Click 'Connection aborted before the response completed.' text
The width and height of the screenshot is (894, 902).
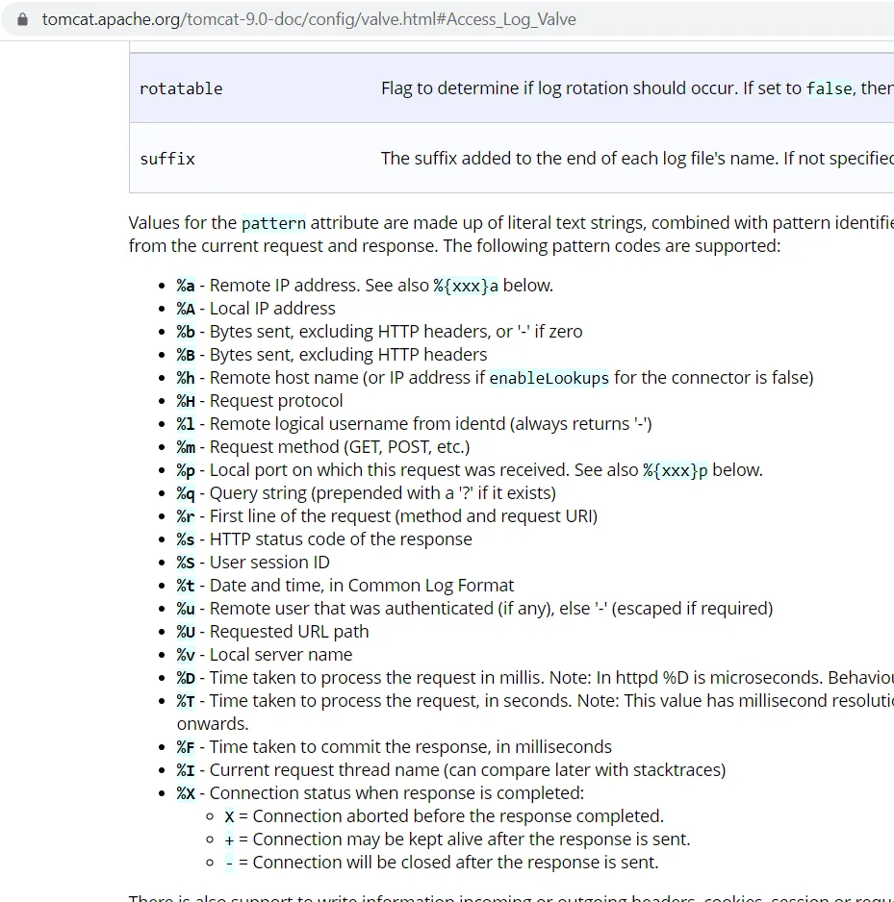pyautogui.click(x=458, y=816)
